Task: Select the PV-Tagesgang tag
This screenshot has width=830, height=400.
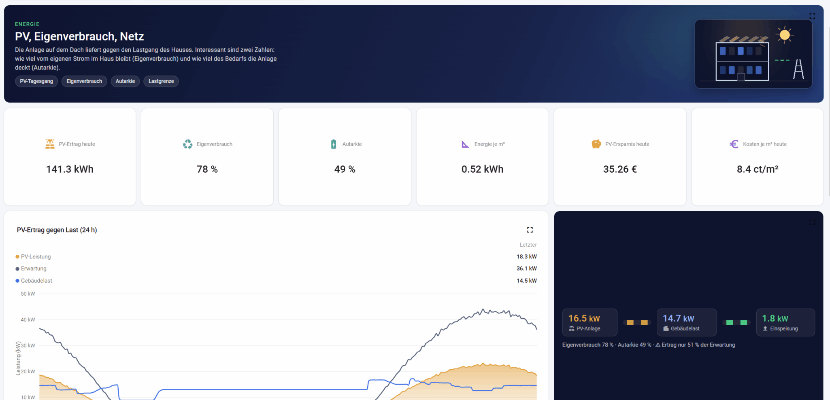Action: point(36,81)
